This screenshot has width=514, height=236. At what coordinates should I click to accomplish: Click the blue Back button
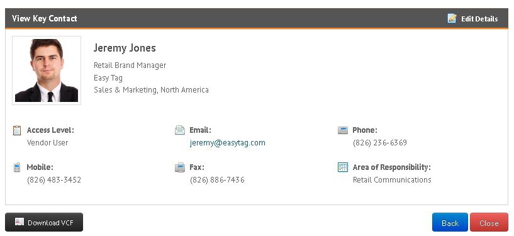coord(450,222)
